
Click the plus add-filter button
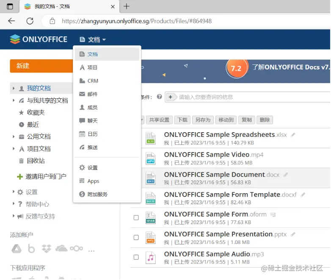click(171, 97)
